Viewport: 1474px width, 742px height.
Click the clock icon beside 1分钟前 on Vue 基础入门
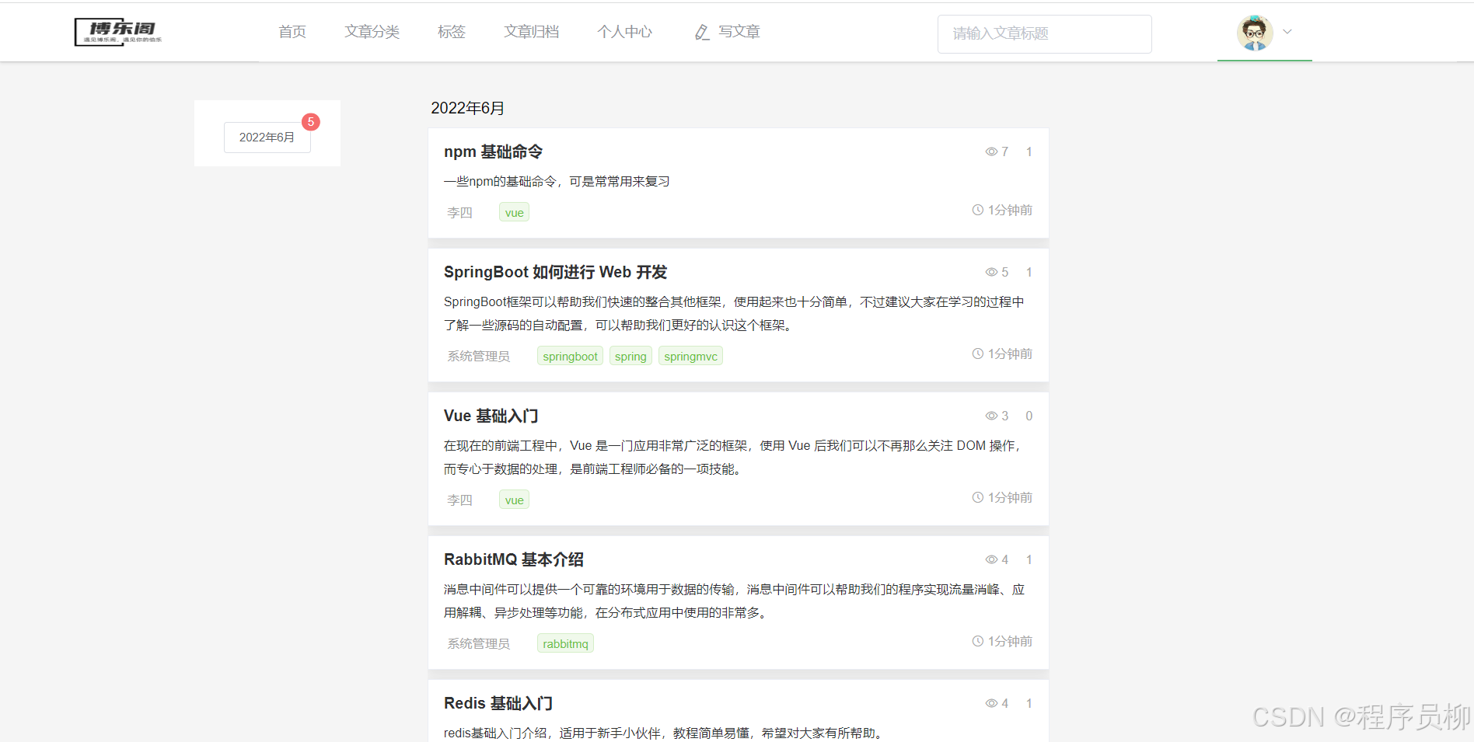pyautogui.click(x=977, y=497)
